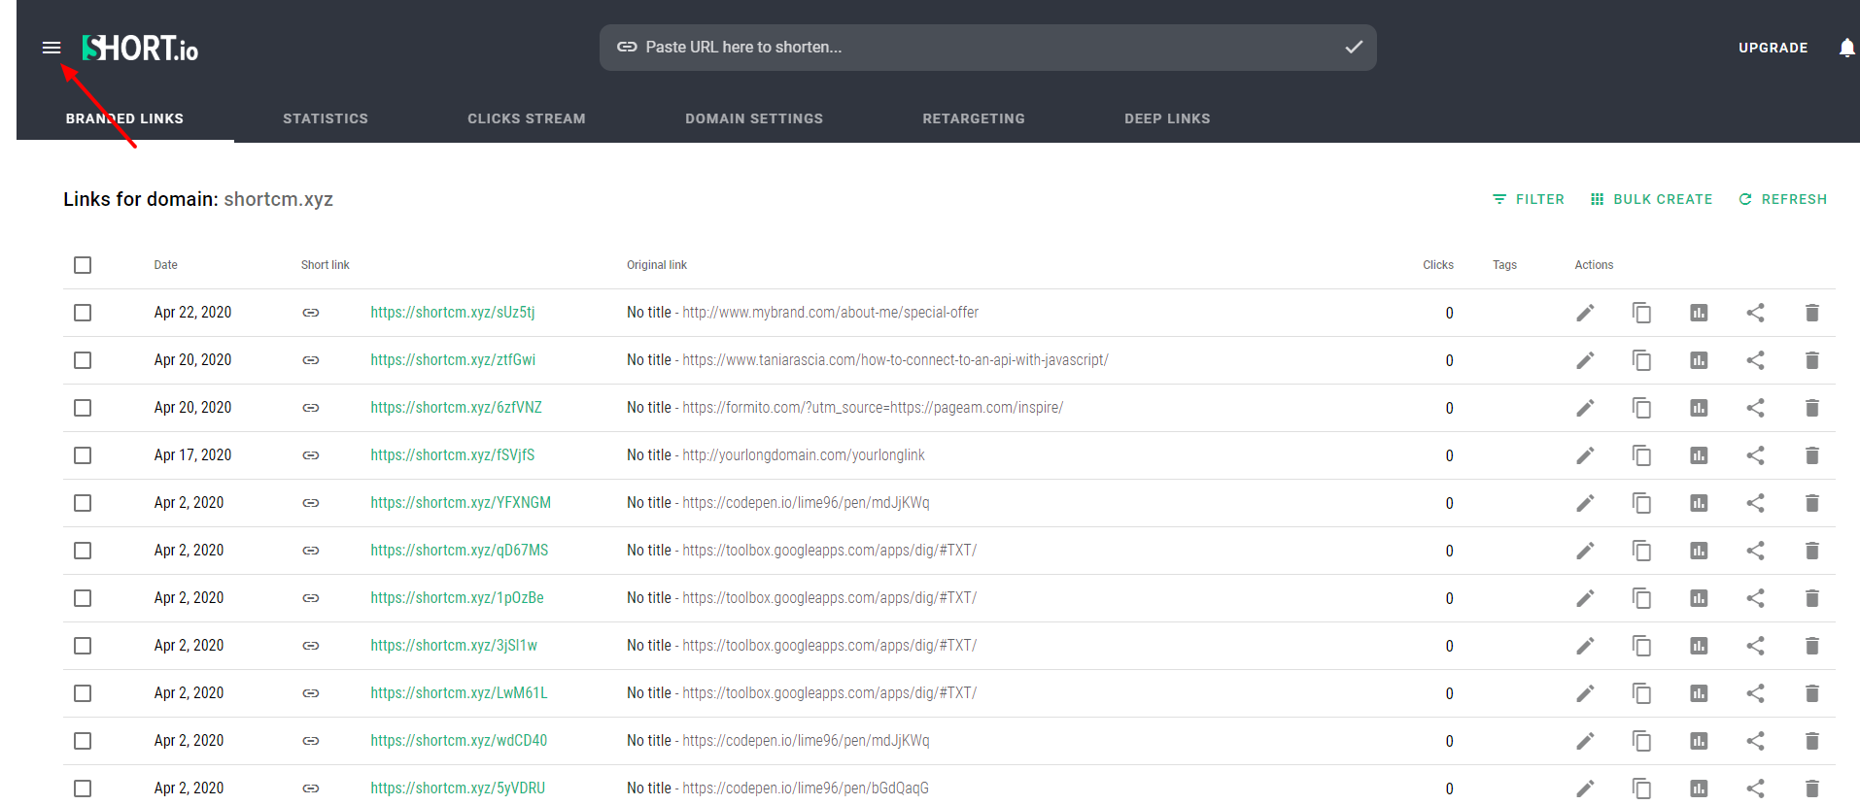The height and width of the screenshot is (805, 1860).
Task: Click the Upgrade button
Action: tap(1773, 48)
